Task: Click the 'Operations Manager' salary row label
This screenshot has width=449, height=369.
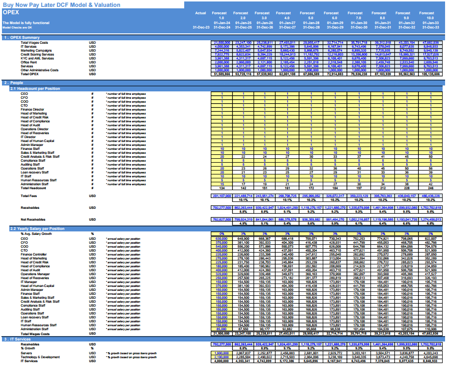Action: click(x=35, y=274)
